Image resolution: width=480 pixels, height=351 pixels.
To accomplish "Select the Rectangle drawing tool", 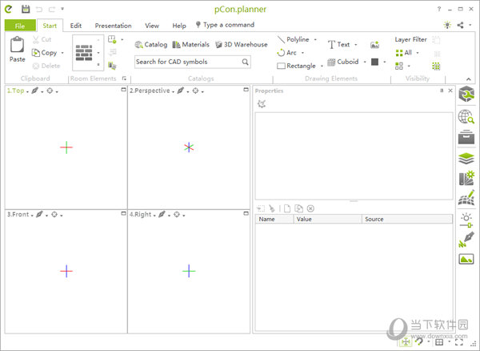I will click(296, 66).
